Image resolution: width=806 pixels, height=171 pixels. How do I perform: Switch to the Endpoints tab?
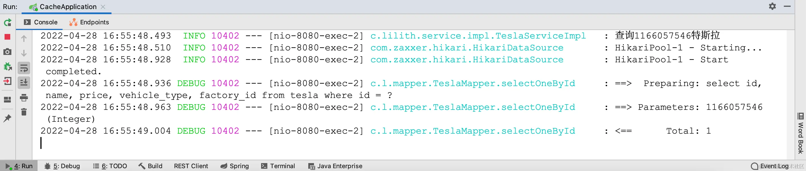point(89,22)
